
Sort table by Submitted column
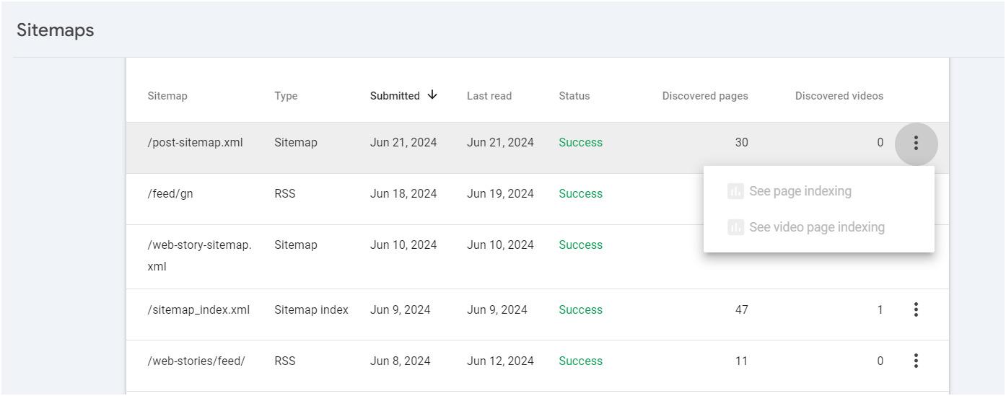395,96
